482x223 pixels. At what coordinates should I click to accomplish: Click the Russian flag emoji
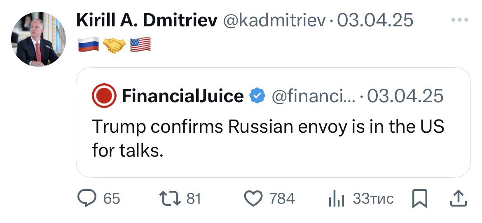click(88, 45)
